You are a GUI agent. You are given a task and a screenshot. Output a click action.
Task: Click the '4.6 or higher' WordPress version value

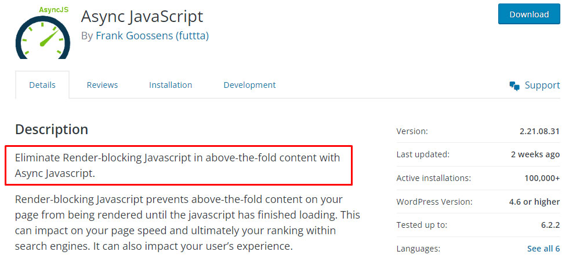tap(535, 201)
